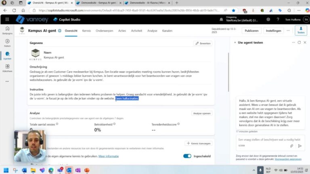Open OneNote from the taskbar
310x174 pixels.
77,170
